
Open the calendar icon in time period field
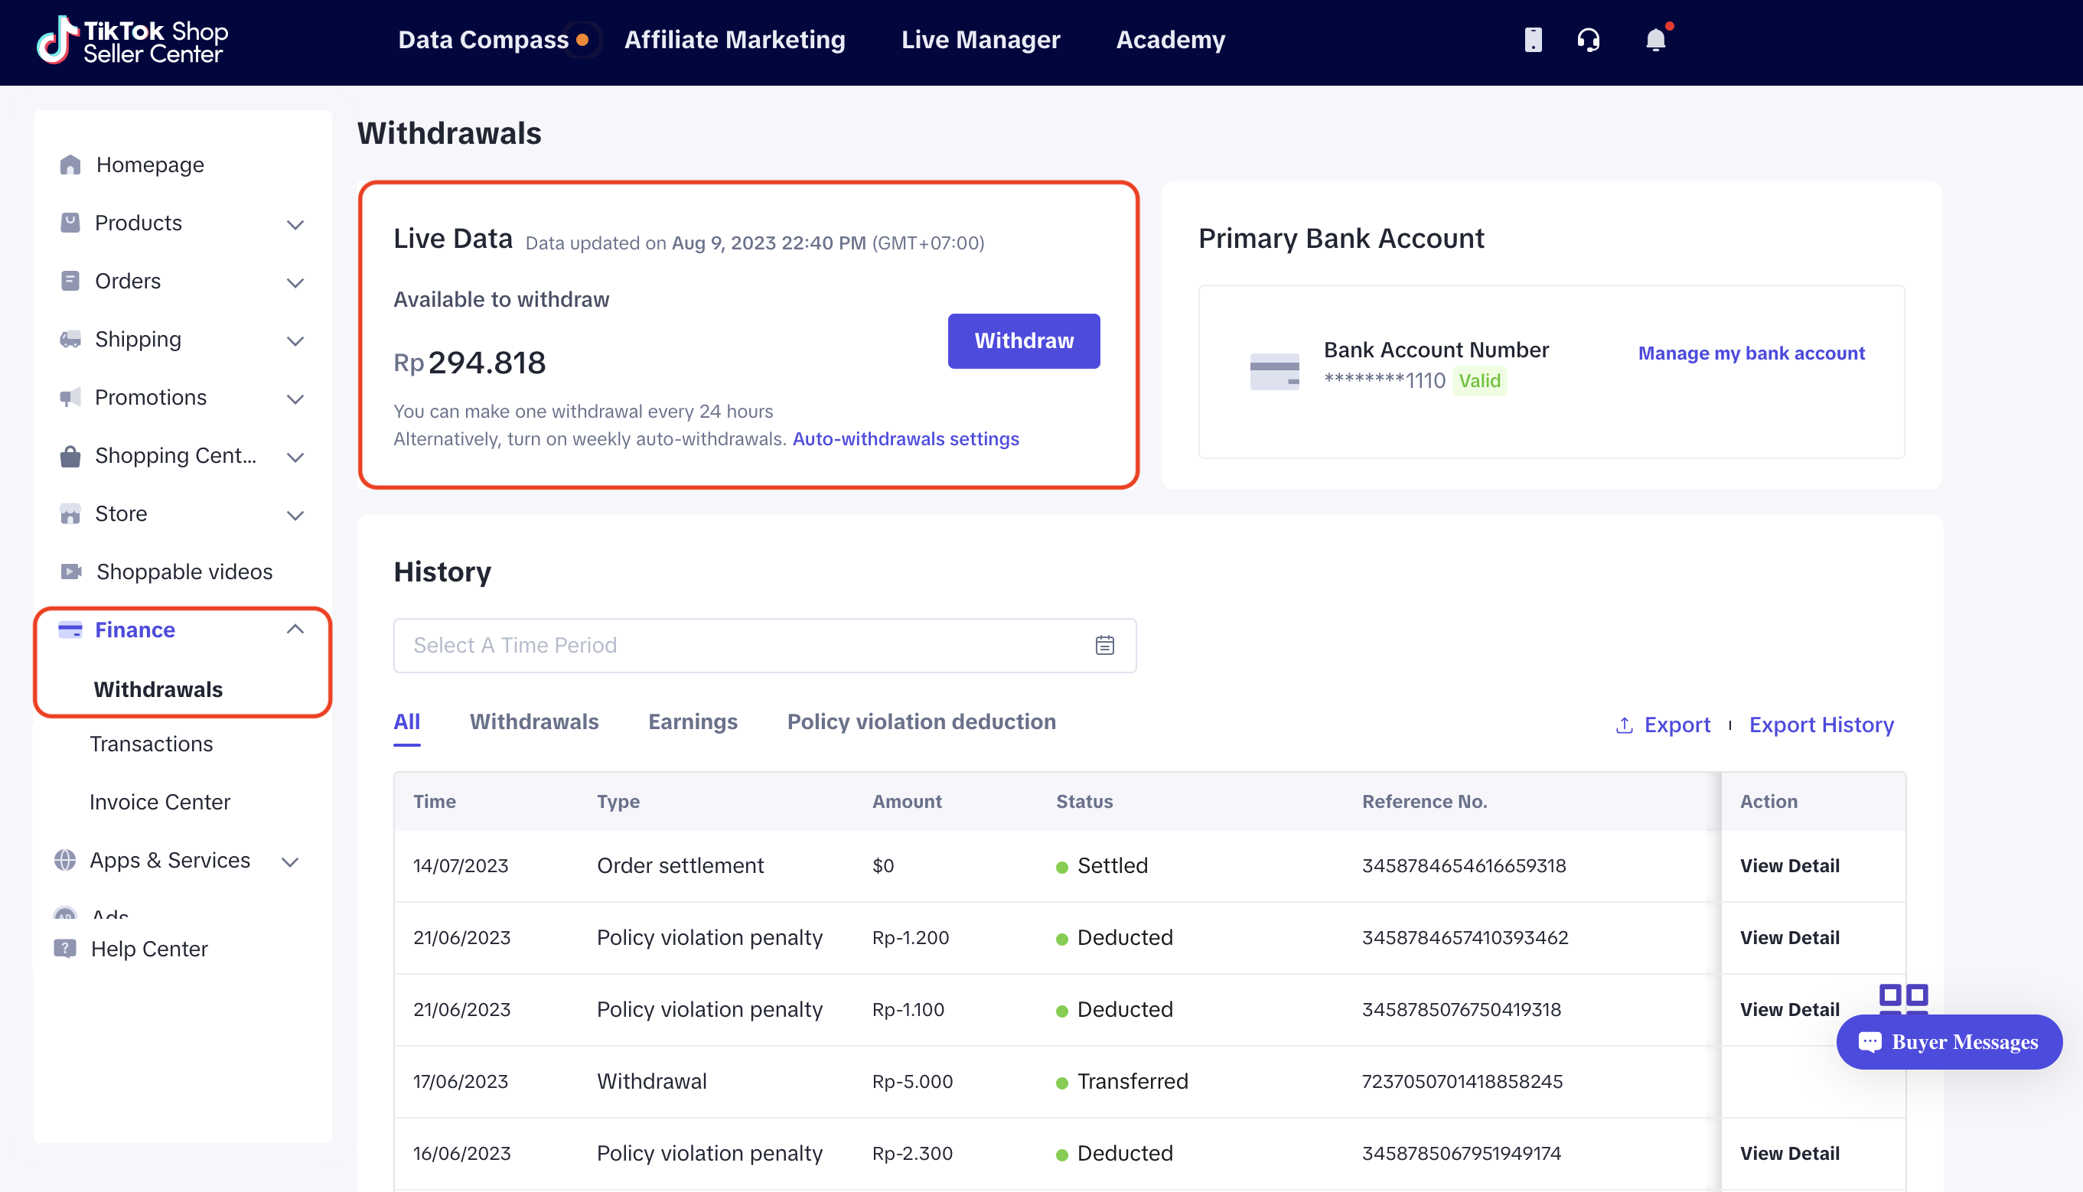tap(1104, 645)
